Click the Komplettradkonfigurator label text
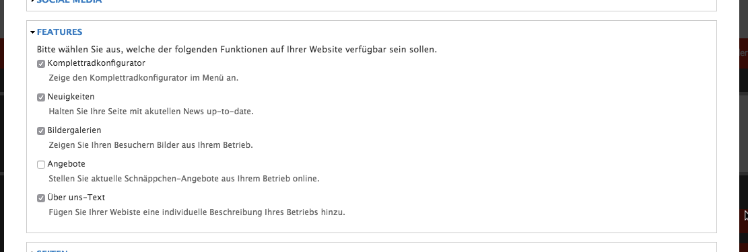Screen dimensions: 748x252 [96, 63]
